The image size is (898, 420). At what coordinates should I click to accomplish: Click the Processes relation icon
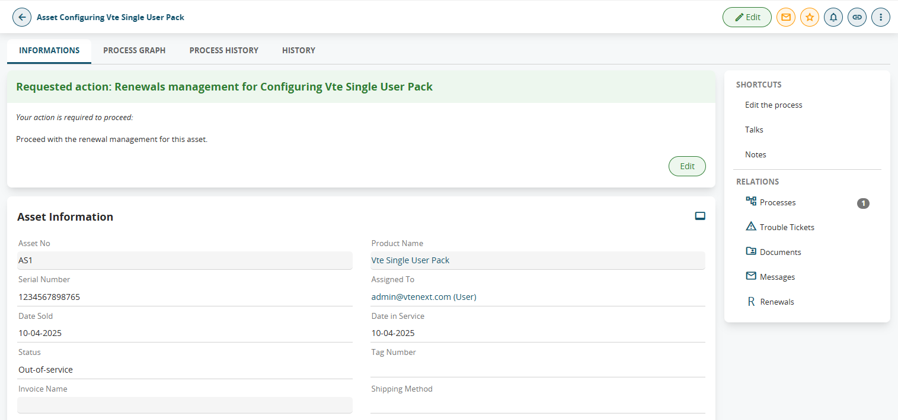click(x=751, y=202)
